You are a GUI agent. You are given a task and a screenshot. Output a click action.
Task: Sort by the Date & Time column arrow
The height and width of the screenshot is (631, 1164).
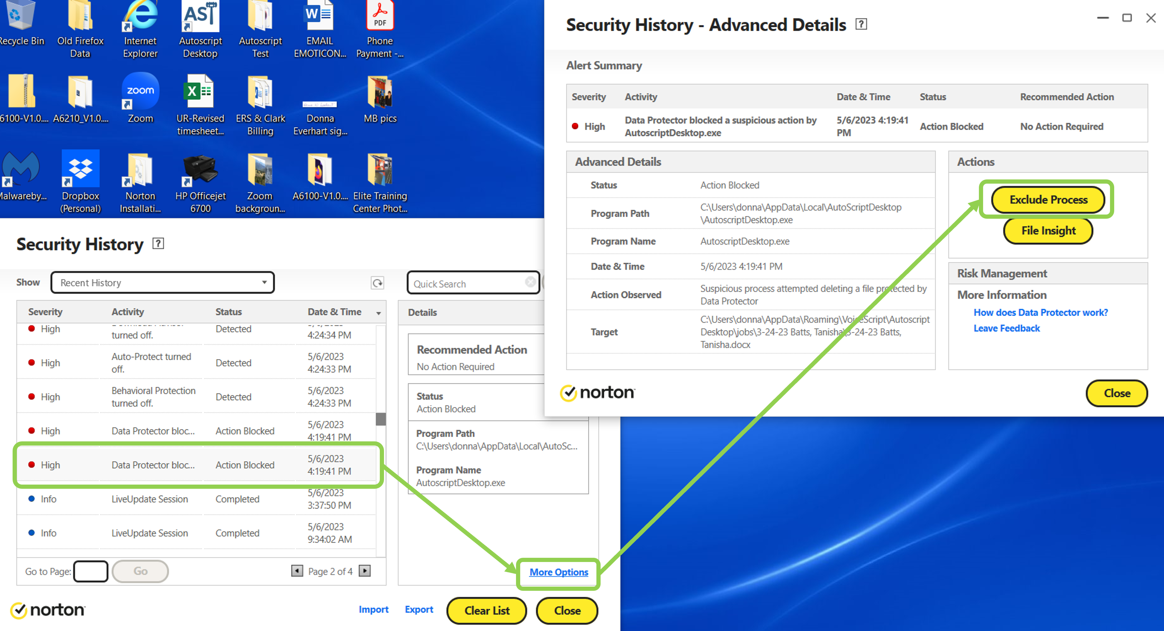pos(379,313)
